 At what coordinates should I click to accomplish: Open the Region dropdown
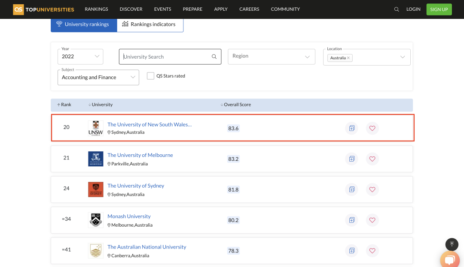(x=272, y=57)
